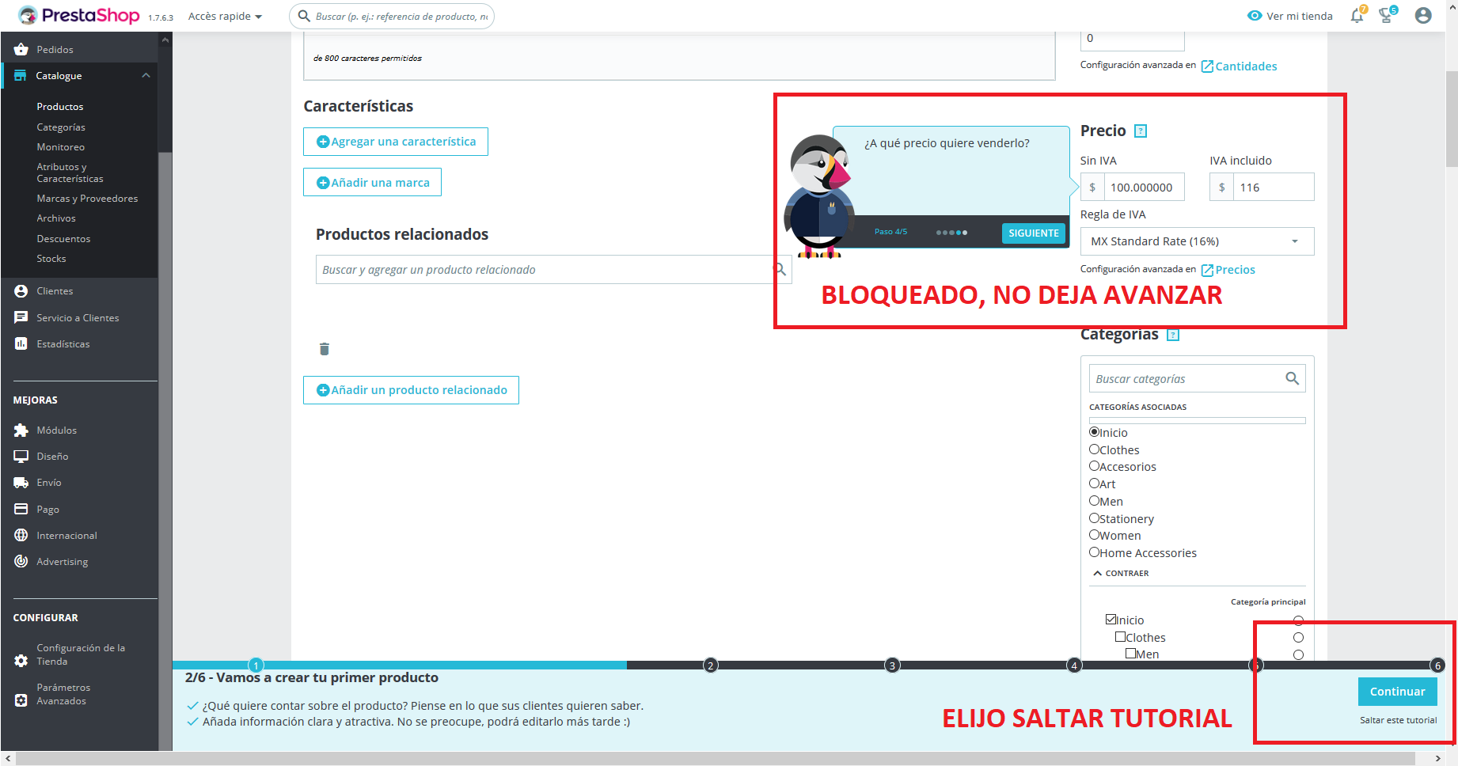Open the Stocks submenu item
1458x766 pixels.
pyautogui.click(x=51, y=259)
